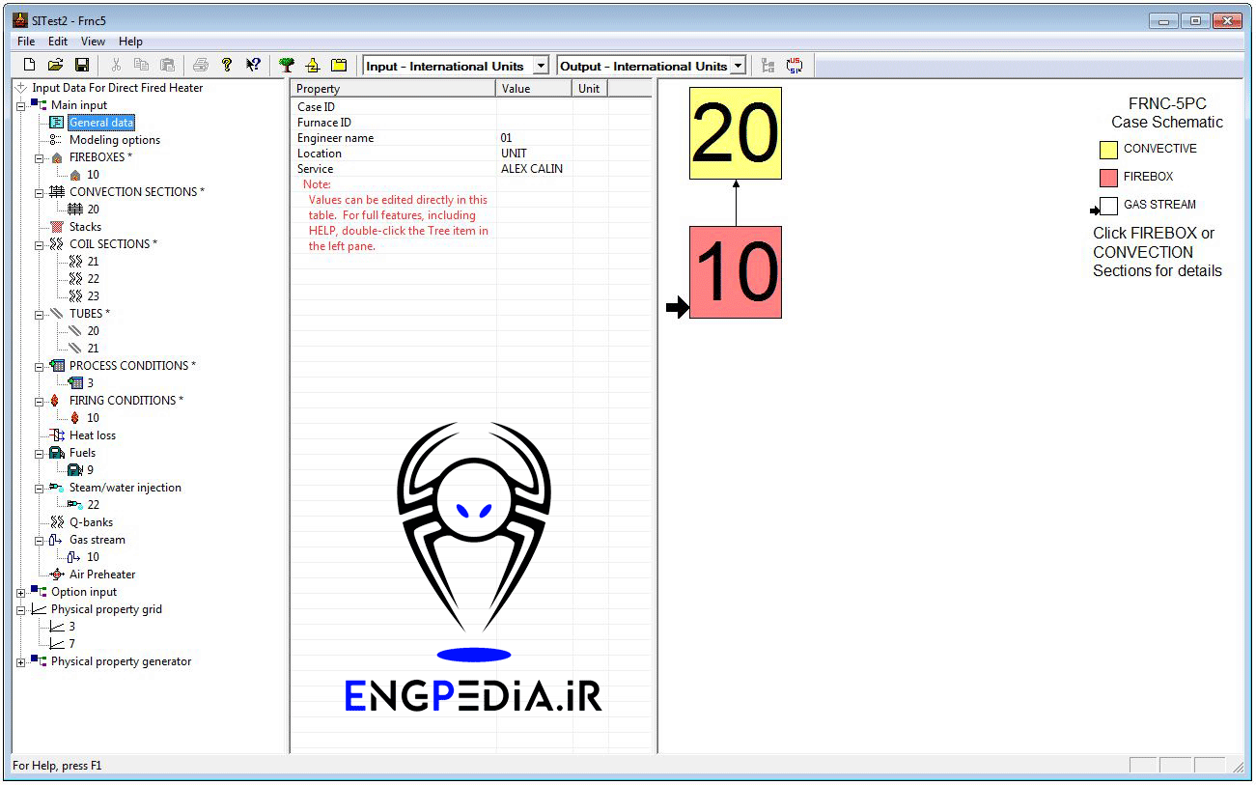
Task: Select Modeling options in the tree
Action: (115, 140)
